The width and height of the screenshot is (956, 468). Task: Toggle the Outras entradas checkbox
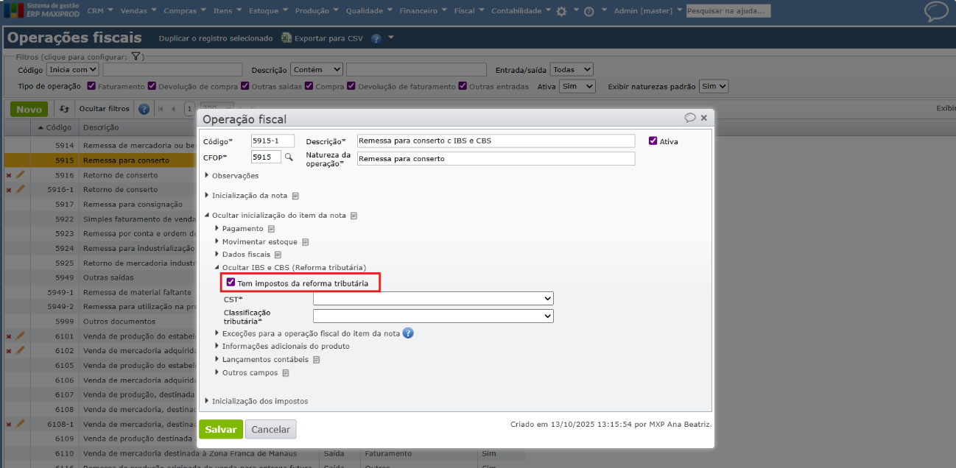(x=463, y=86)
